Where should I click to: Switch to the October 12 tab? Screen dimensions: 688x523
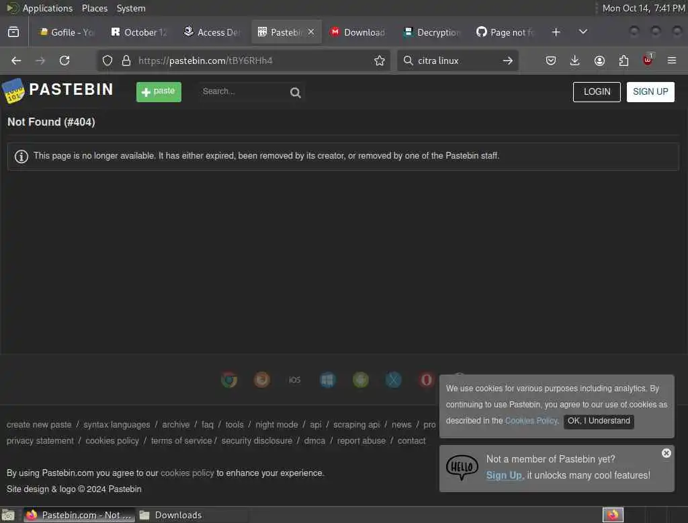pos(139,32)
